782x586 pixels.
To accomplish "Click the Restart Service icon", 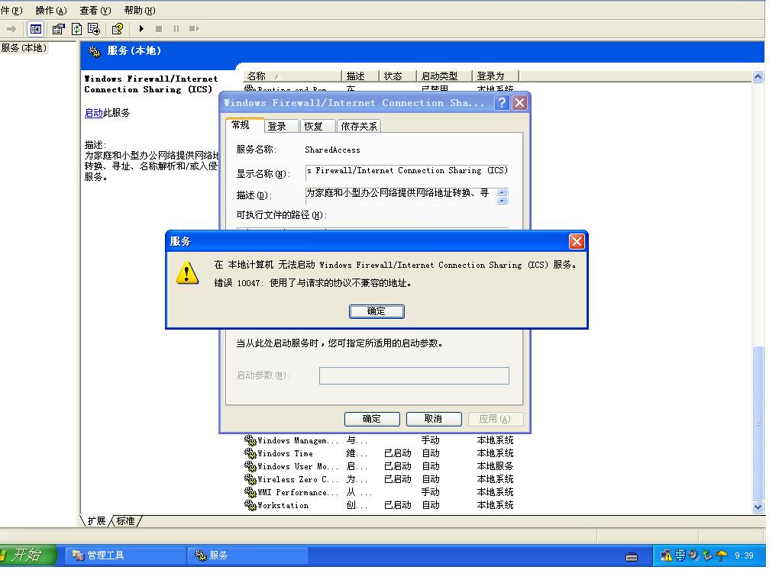I will coord(194,29).
